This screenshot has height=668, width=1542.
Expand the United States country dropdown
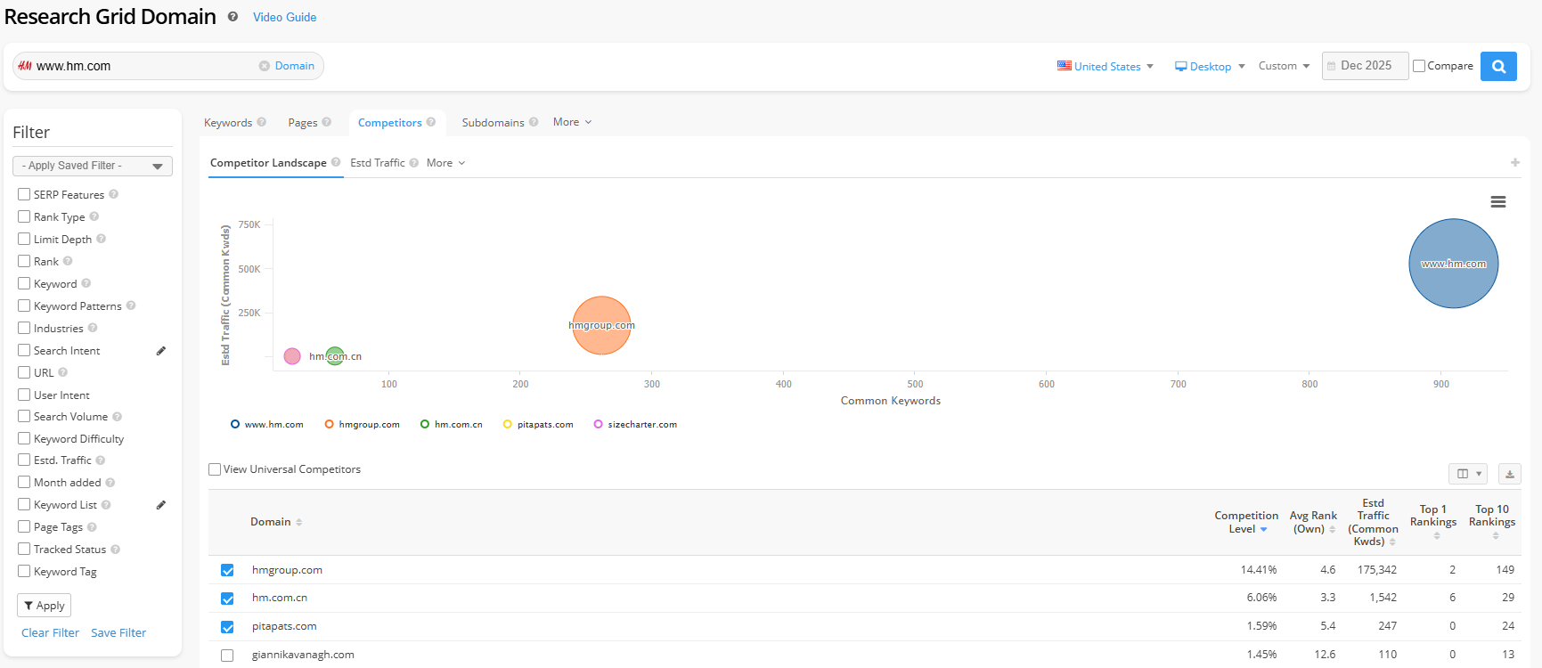point(1106,66)
